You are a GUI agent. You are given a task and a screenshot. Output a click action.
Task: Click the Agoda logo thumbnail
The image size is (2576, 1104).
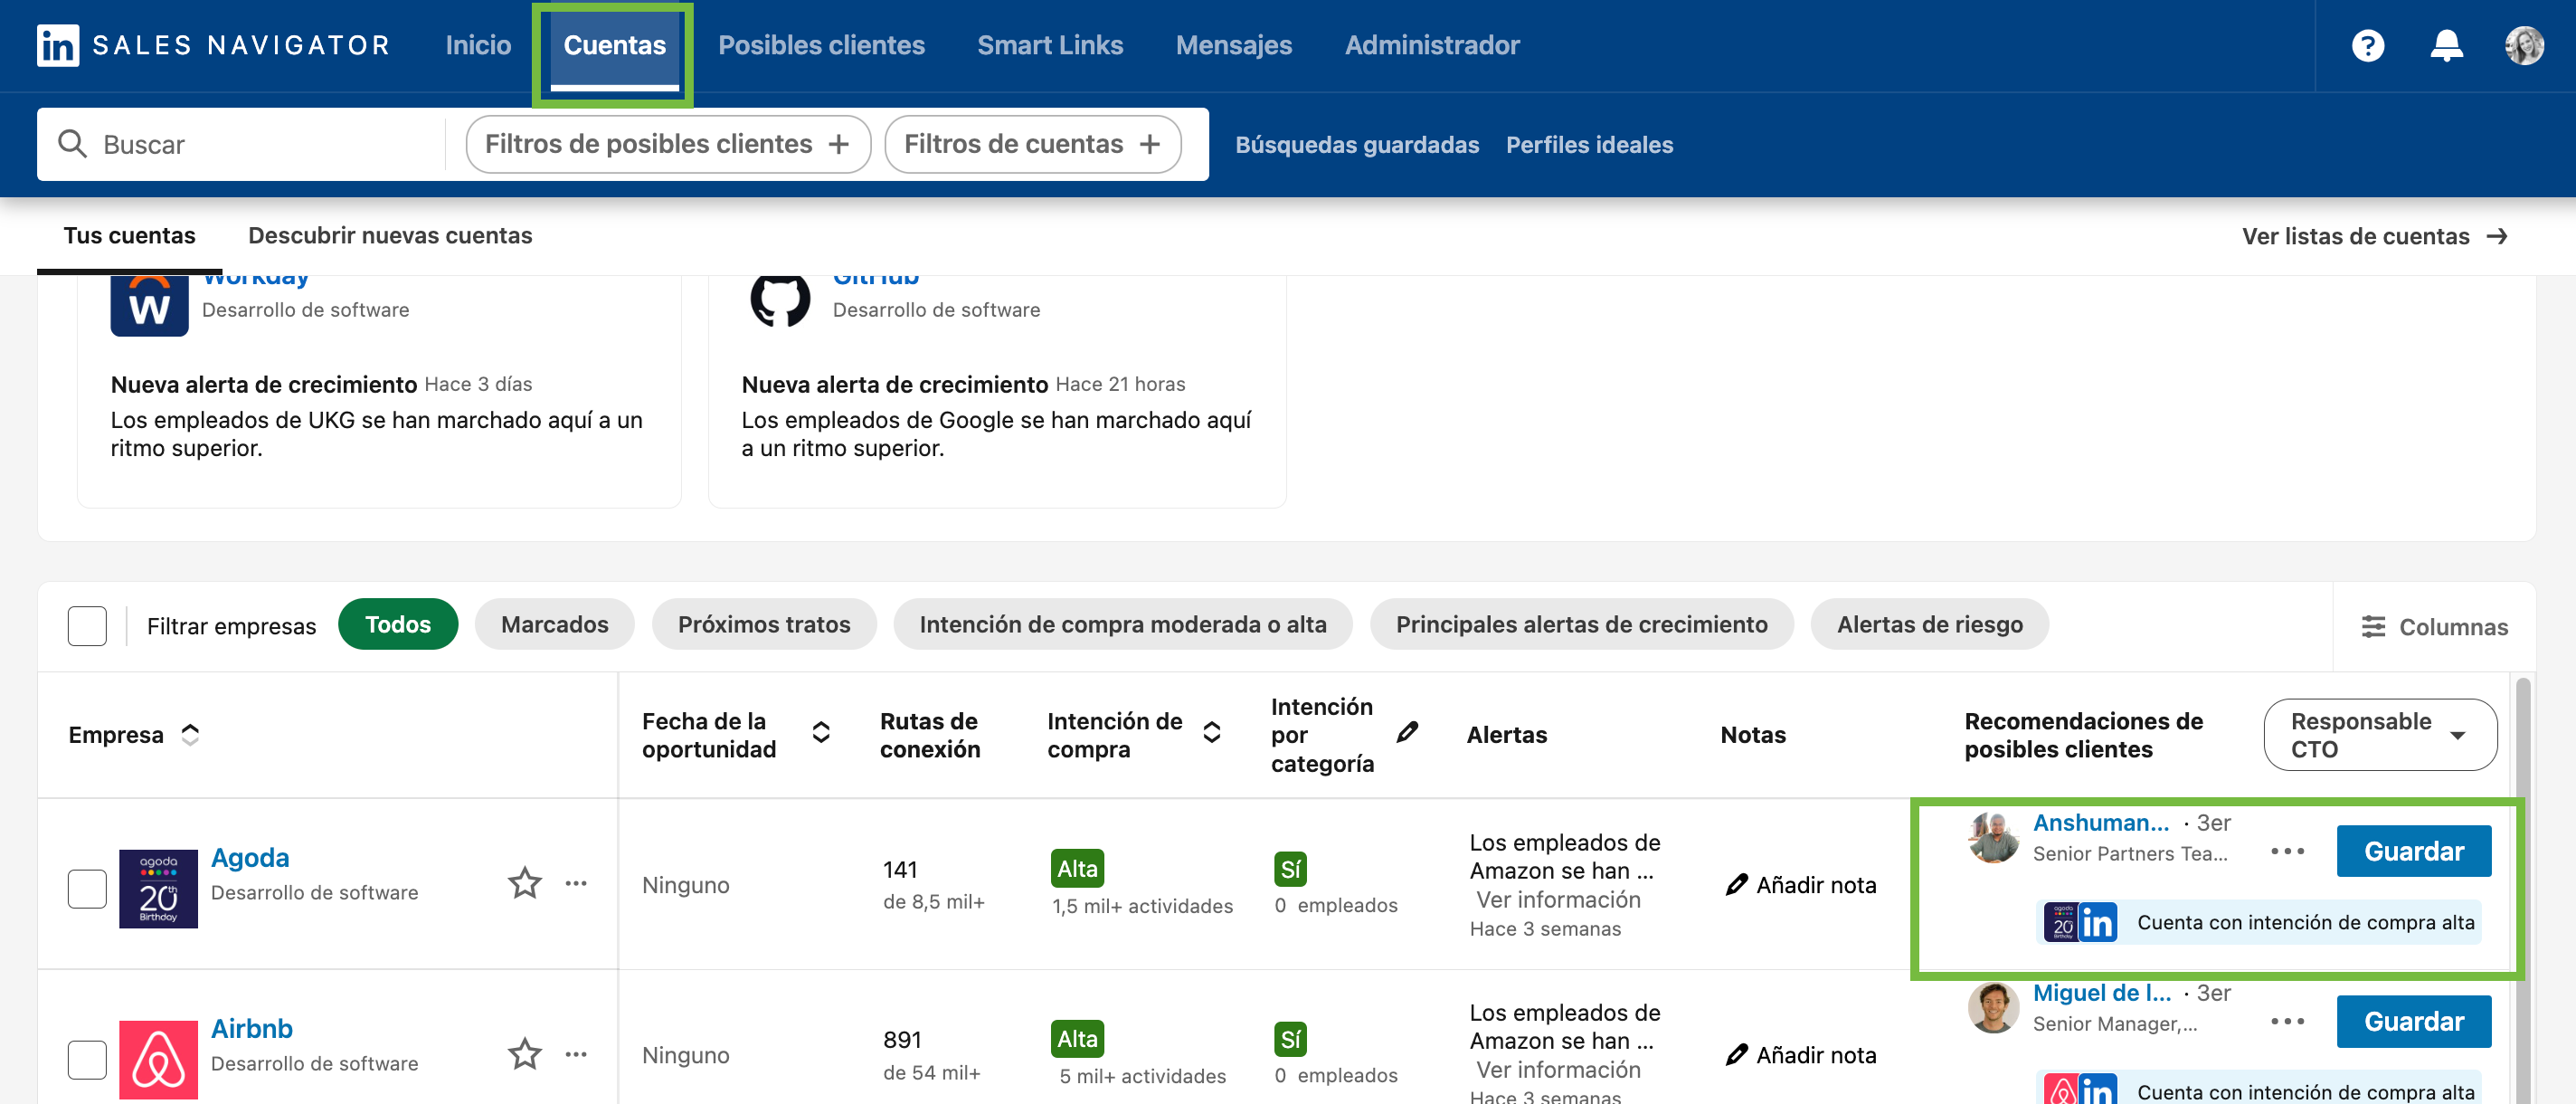point(158,888)
